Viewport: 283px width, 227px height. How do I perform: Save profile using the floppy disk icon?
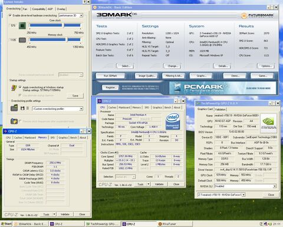point(22,108)
